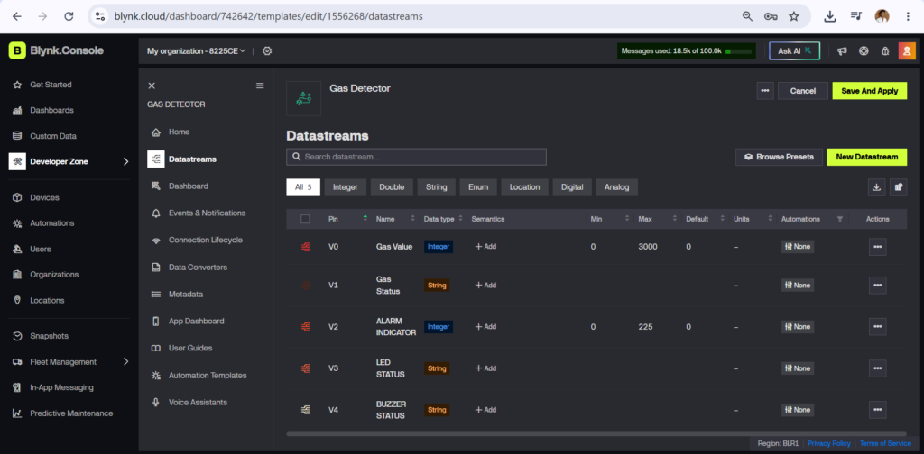Click the copy datastreams icon button

899,187
